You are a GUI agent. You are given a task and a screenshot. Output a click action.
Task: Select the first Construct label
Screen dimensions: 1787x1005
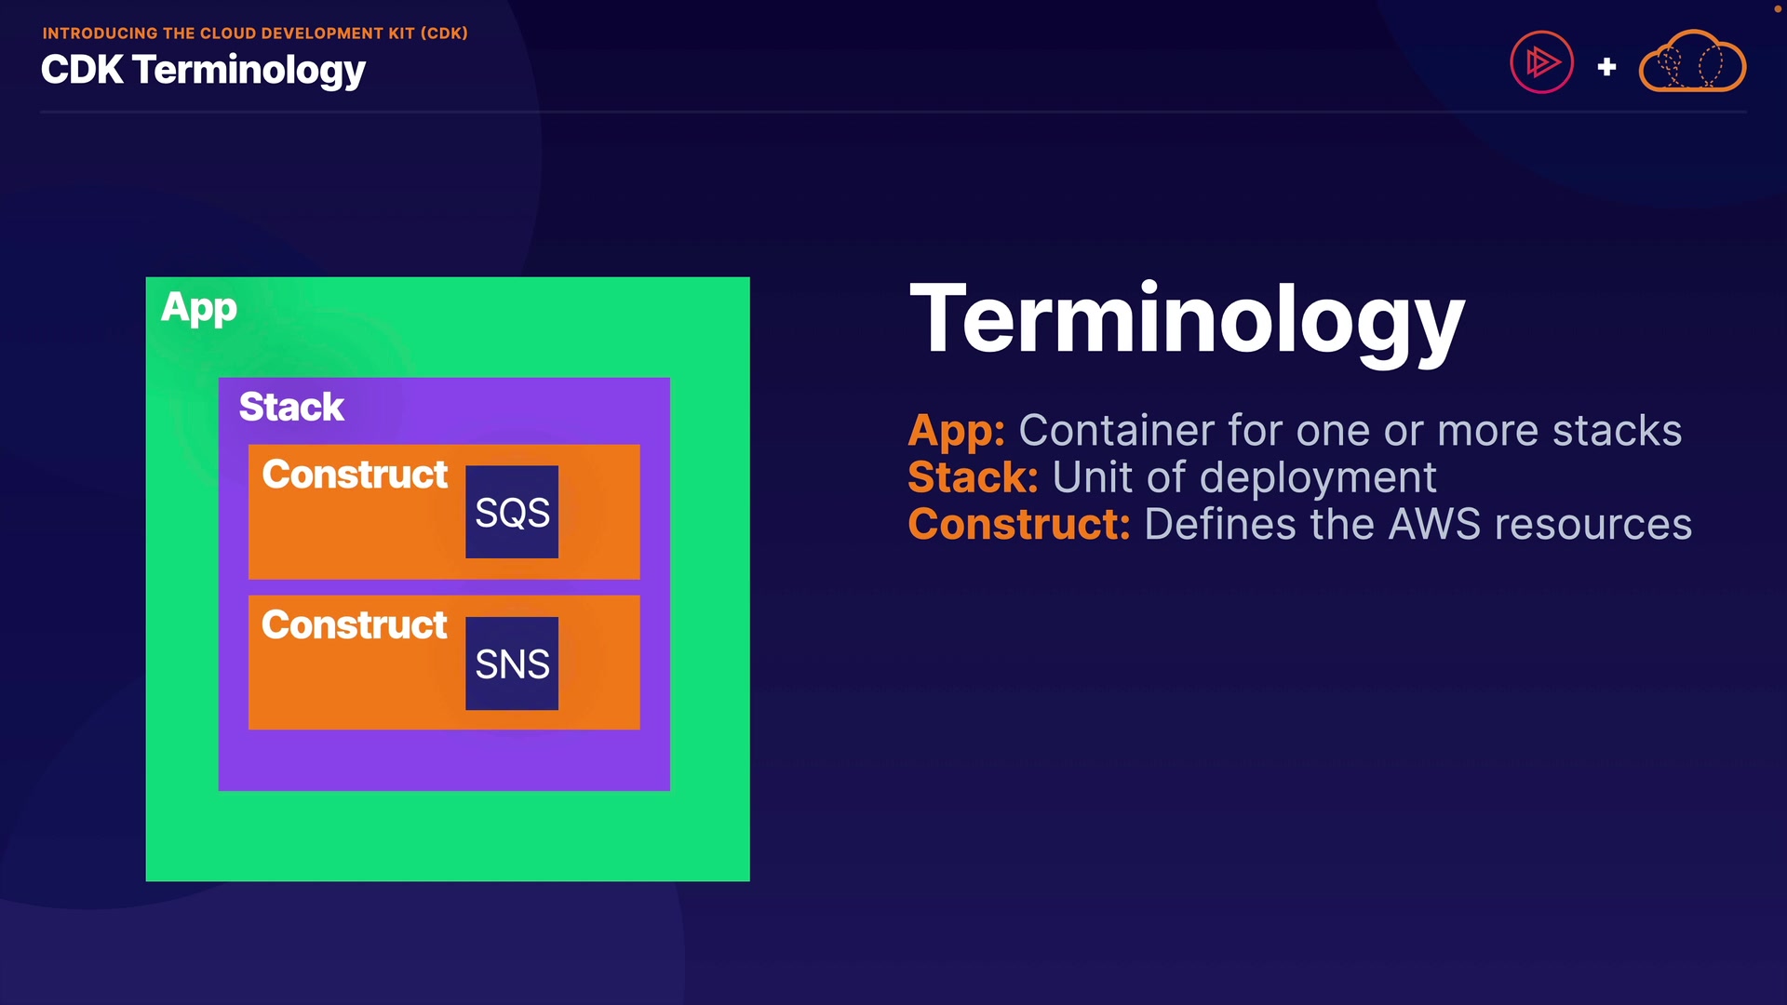(355, 475)
